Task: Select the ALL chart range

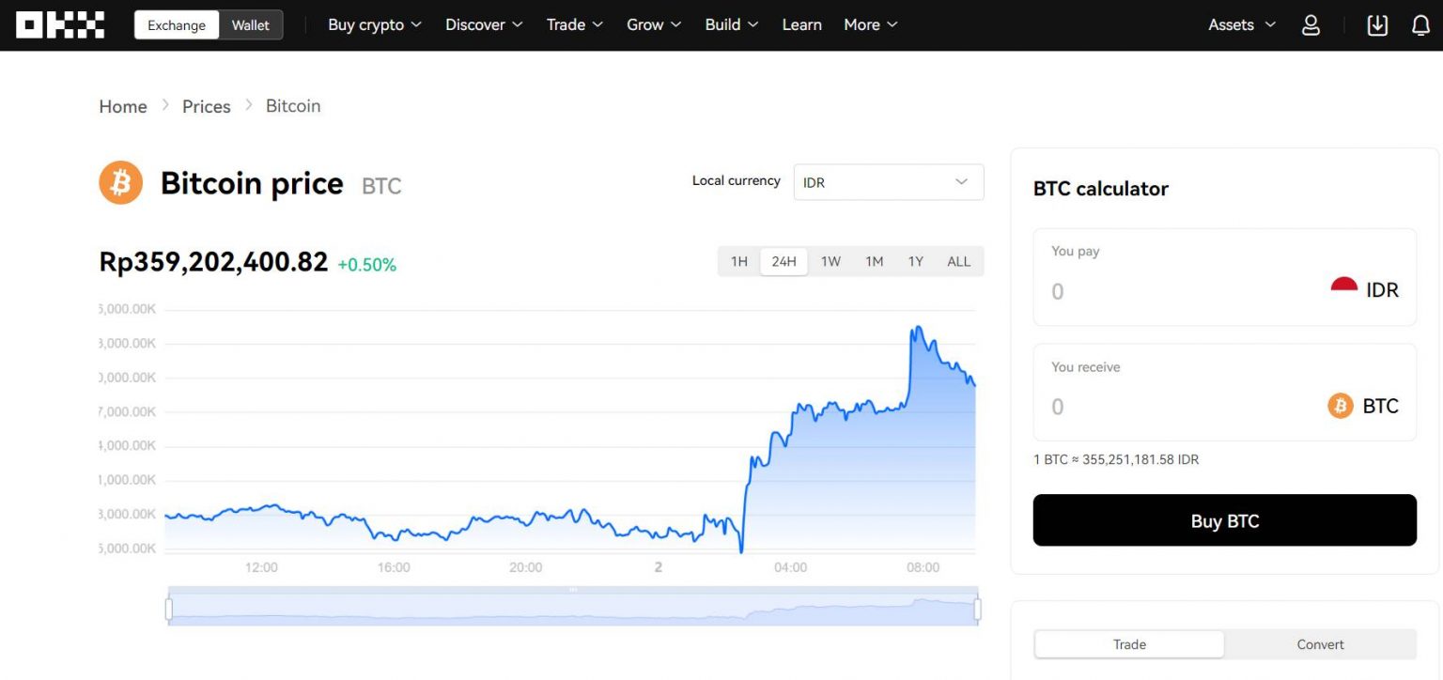Action: coord(958,261)
